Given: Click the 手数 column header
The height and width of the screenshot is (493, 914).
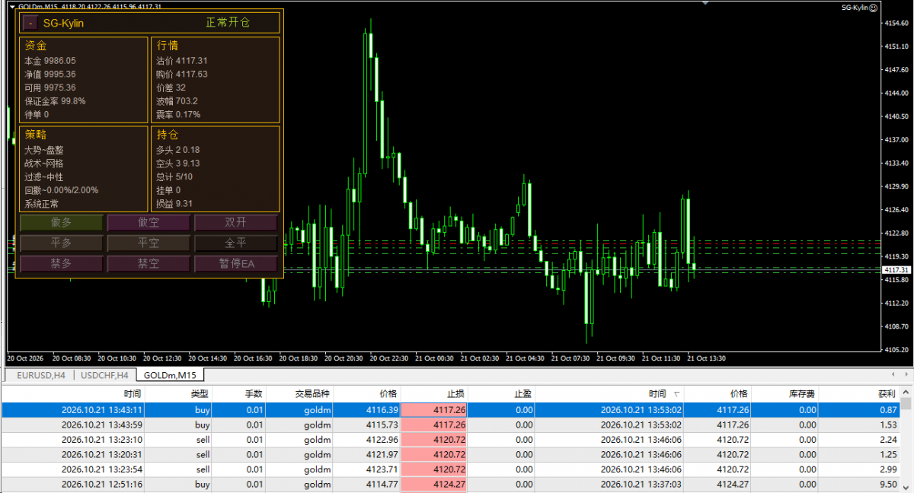Looking at the screenshot, I should point(238,394).
